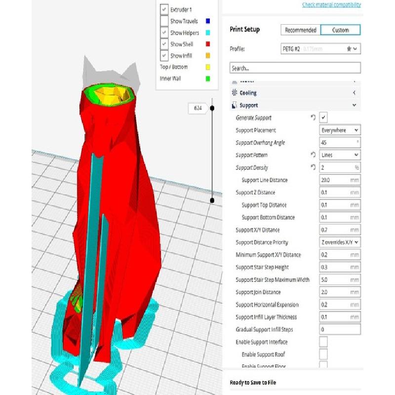Toggle the Show Helpers checkbox

click(164, 33)
